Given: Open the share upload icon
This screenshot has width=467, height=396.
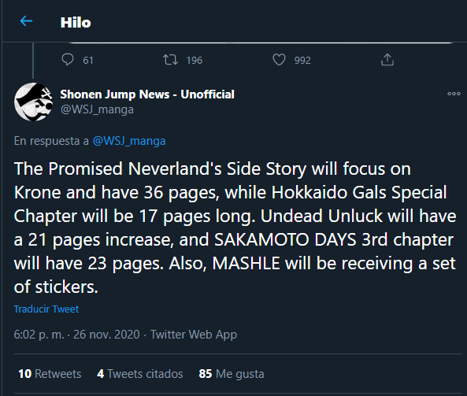Looking at the screenshot, I should (387, 60).
